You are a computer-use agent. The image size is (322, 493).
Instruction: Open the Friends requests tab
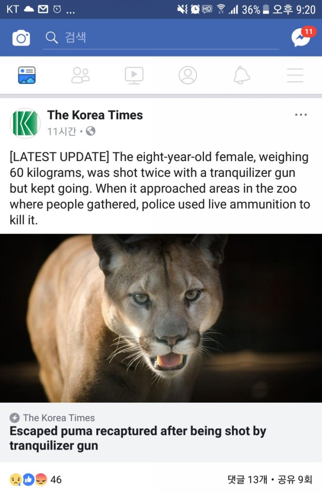[80, 75]
